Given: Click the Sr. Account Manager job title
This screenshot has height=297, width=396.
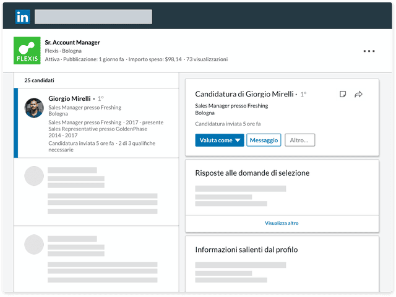Looking at the screenshot, I should tap(72, 43).
